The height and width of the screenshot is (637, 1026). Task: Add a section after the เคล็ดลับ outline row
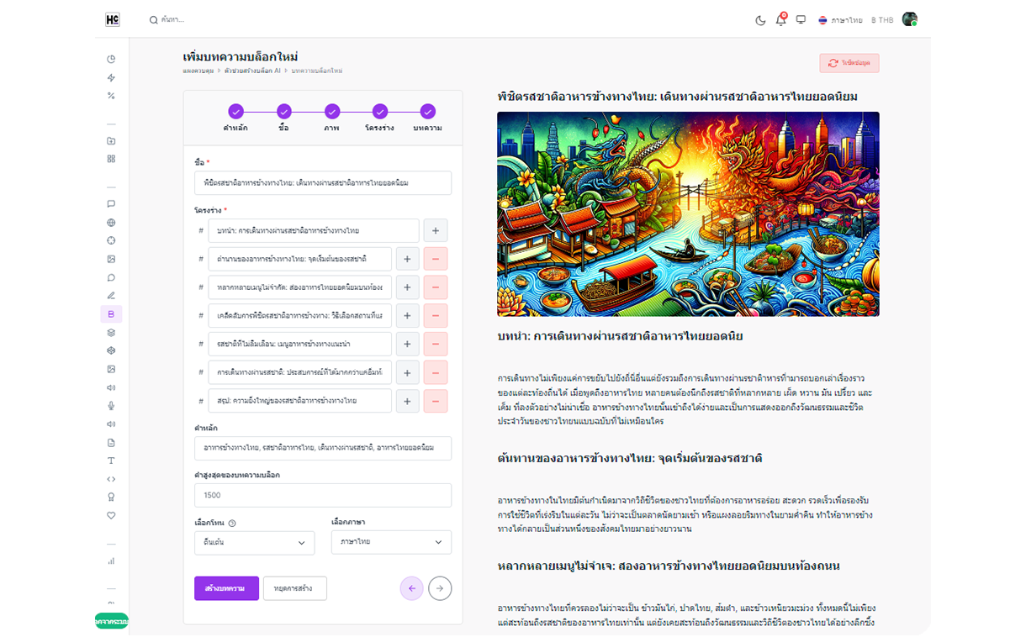[x=407, y=316]
